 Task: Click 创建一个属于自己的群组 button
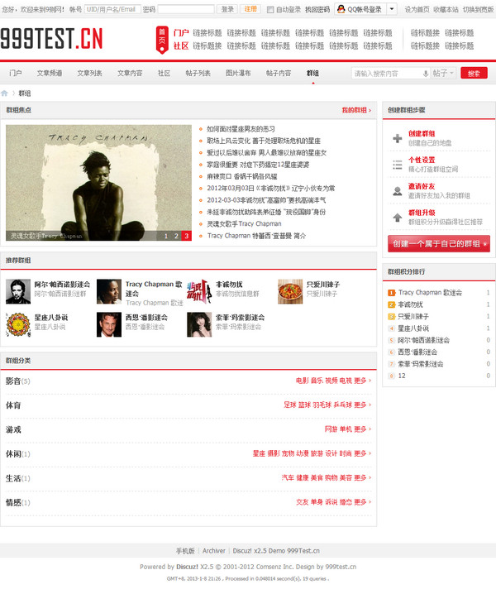439,243
